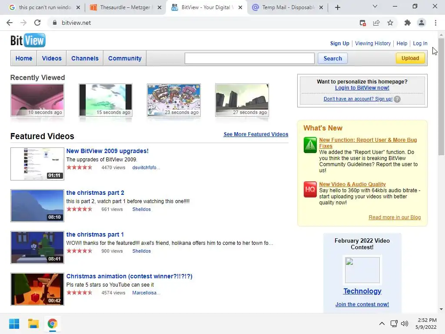Open dswitchfofo channel link
This screenshot has width=445, height=334.
click(146, 167)
